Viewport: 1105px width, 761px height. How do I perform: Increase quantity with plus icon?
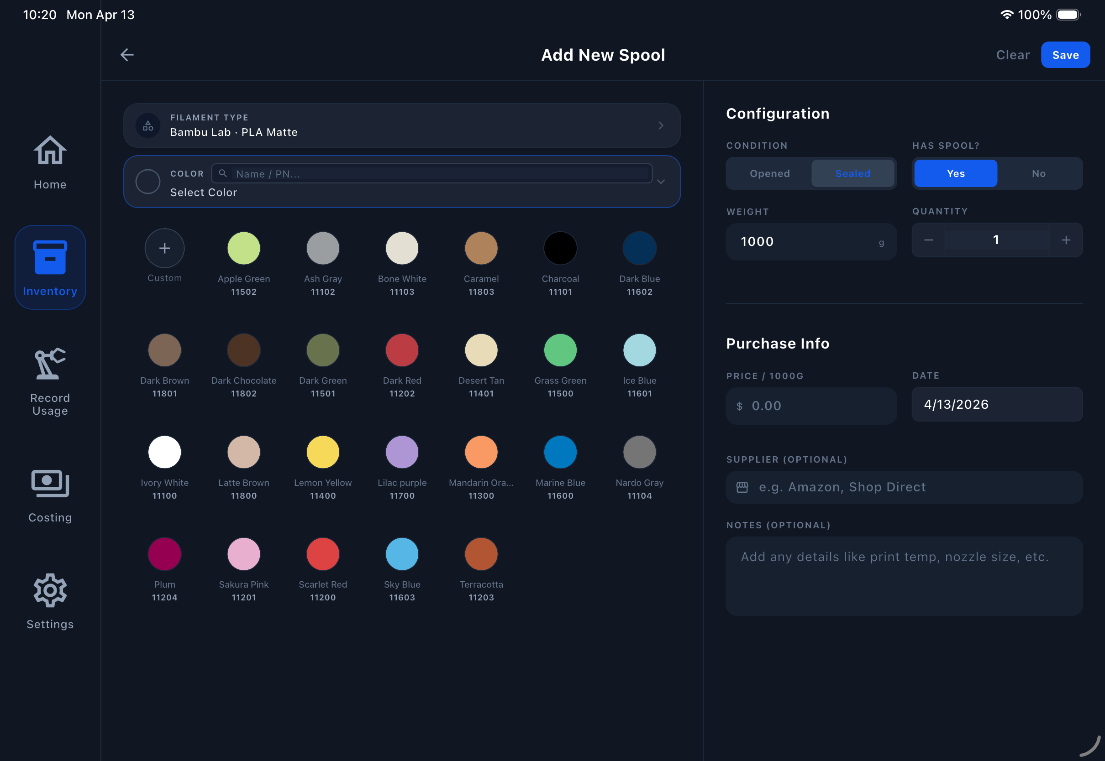pos(1065,240)
